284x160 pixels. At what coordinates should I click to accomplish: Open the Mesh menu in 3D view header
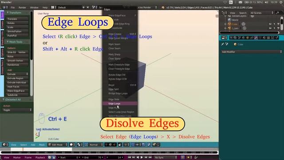coord(42,144)
